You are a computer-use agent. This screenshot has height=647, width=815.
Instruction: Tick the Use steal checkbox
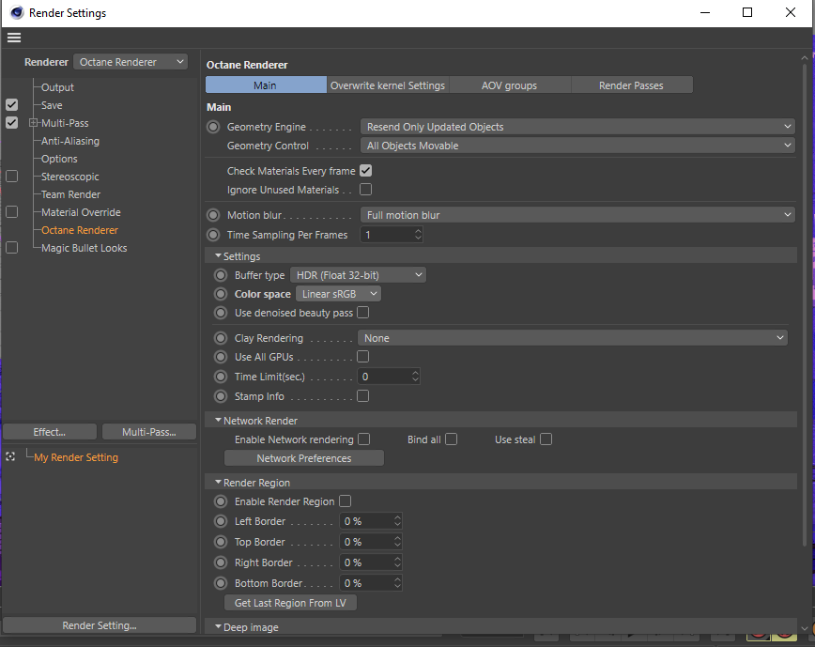pyautogui.click(x=546, y=439)
